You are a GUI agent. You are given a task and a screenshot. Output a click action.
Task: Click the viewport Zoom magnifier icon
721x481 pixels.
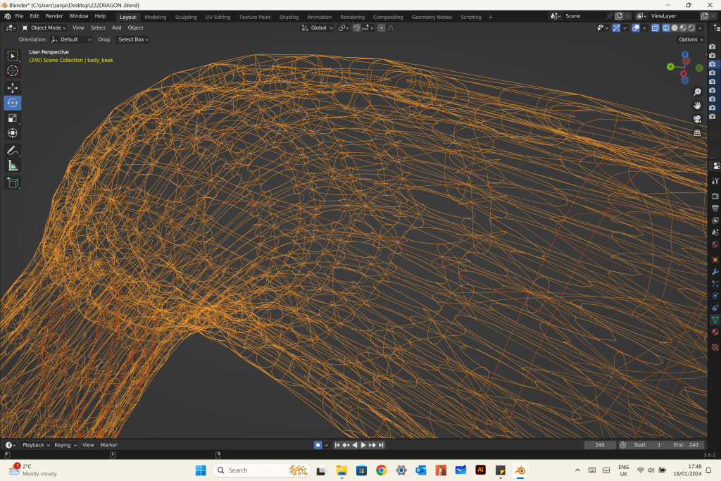coord(697,92)
